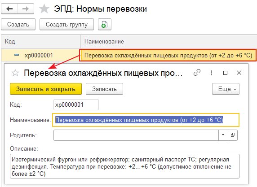Click the Описание label

(24, 148)
